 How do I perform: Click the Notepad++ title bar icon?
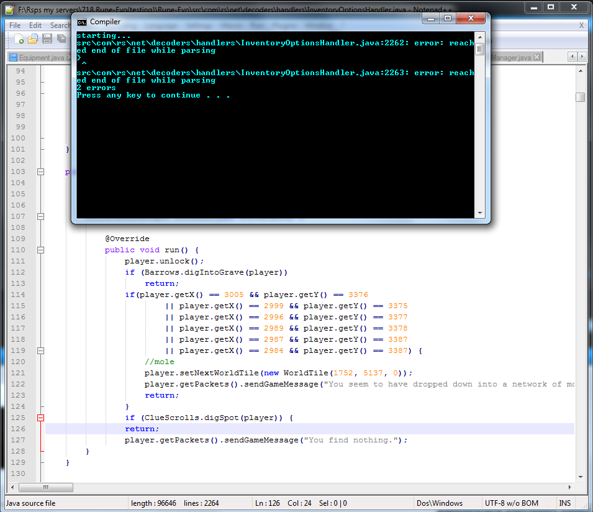tap(10, 9)
